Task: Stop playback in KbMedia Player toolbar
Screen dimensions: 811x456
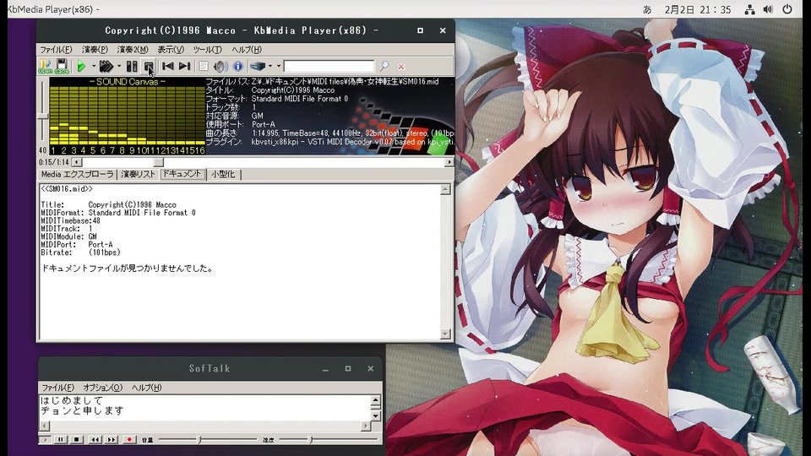Action: (149, 66)
